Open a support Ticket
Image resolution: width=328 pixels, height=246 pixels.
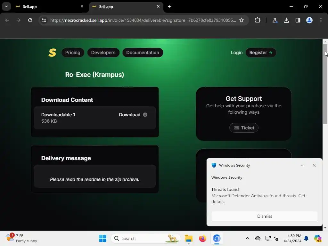pos(244,128)
